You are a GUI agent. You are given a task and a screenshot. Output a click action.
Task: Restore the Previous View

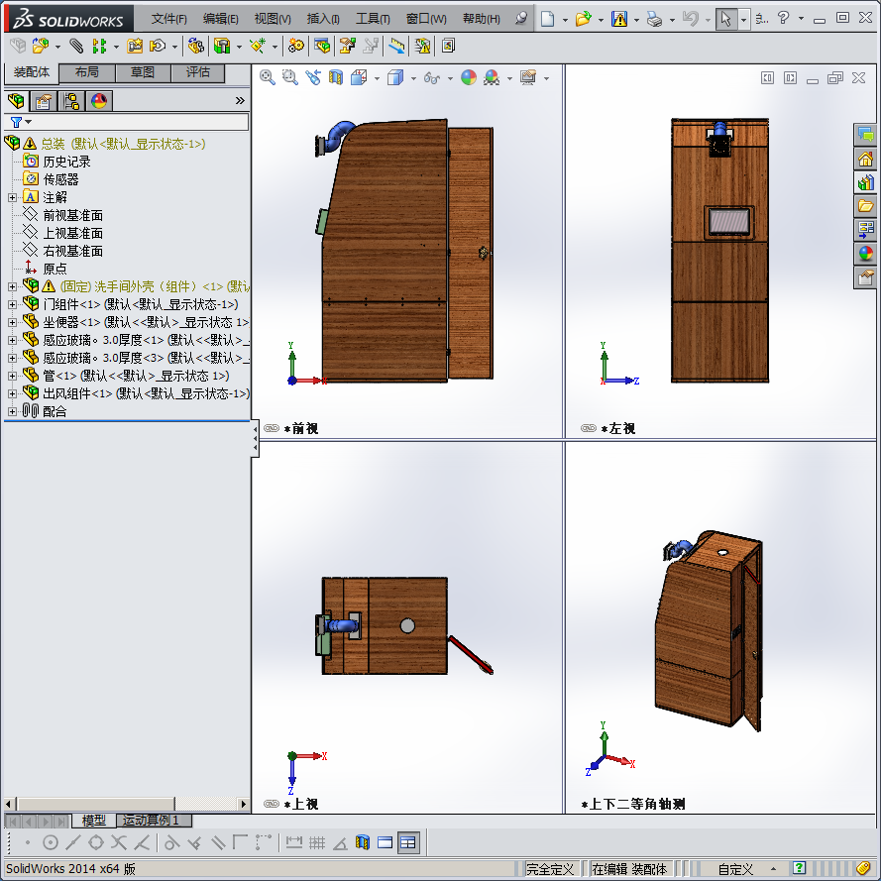313,77
